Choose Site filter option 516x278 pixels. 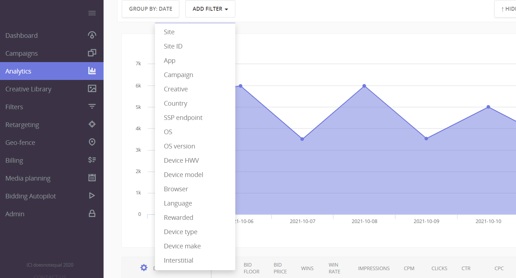(195, 32)
